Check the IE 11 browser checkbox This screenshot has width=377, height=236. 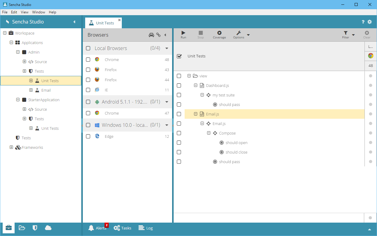point(88,90)
